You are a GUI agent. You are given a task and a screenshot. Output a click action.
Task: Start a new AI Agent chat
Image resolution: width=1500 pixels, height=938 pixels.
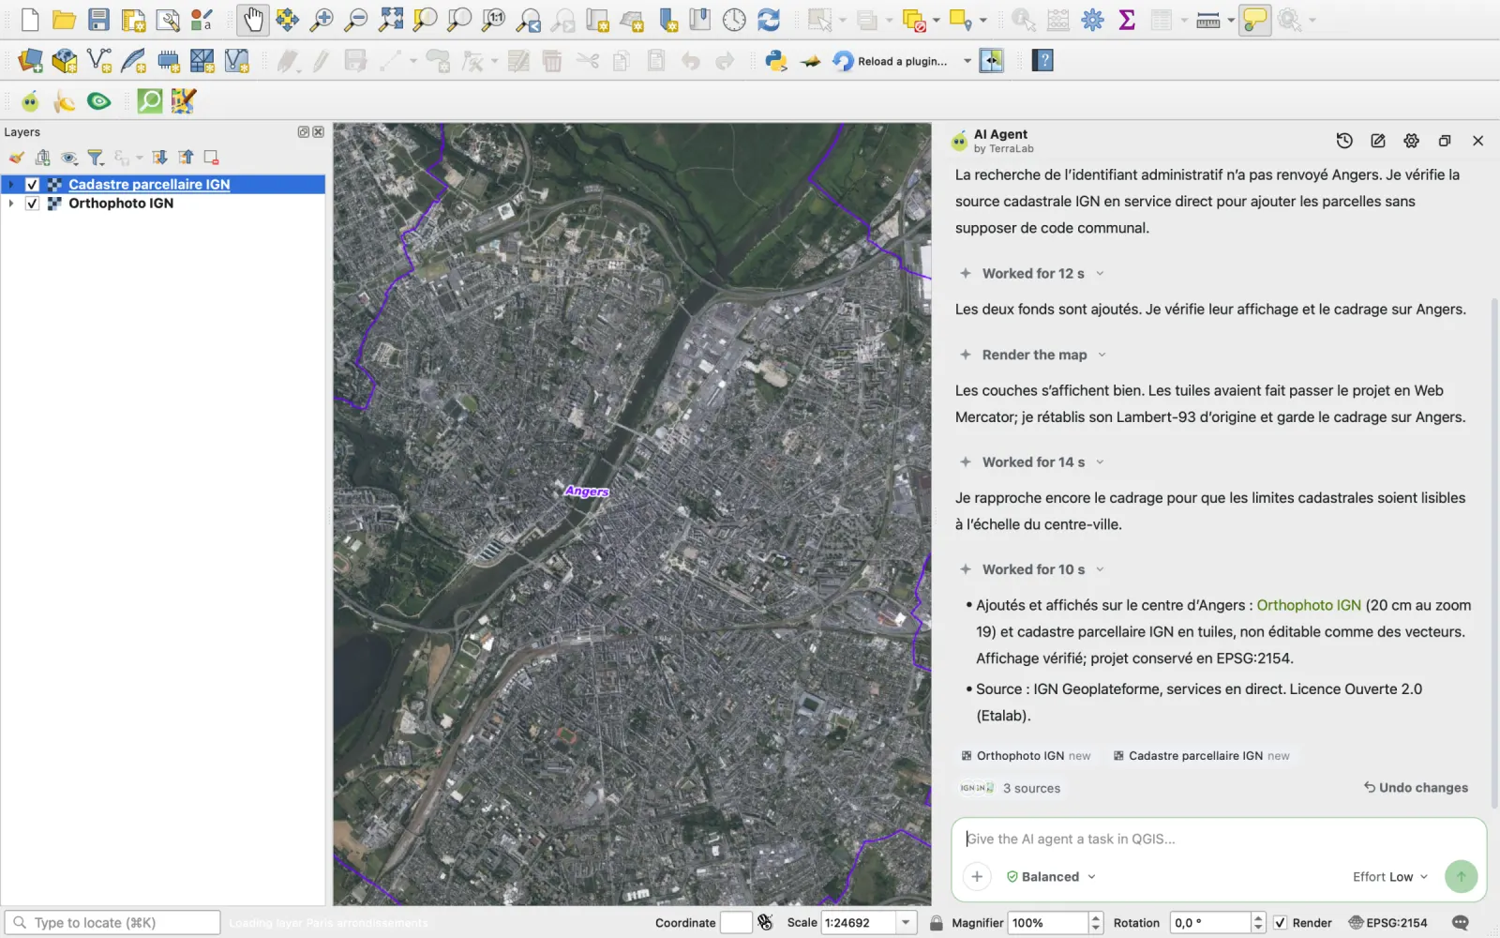(x=1378, y=141)
